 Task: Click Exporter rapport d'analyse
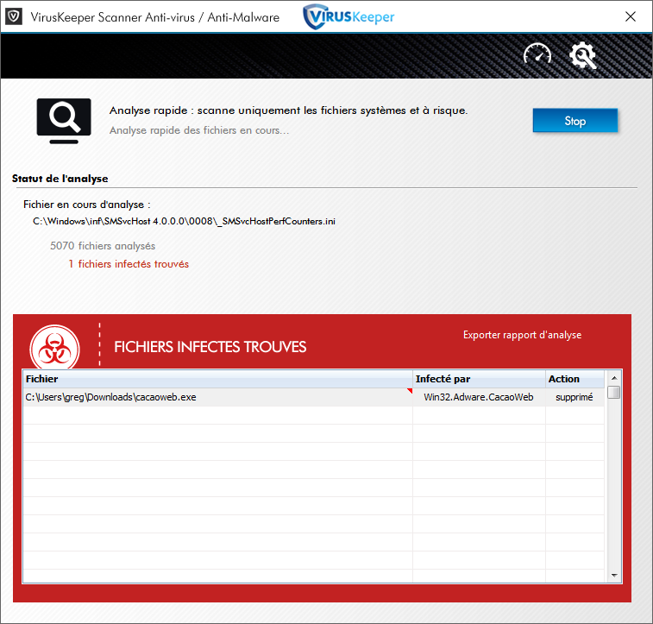pyautogui.click(x=522, y=335)
